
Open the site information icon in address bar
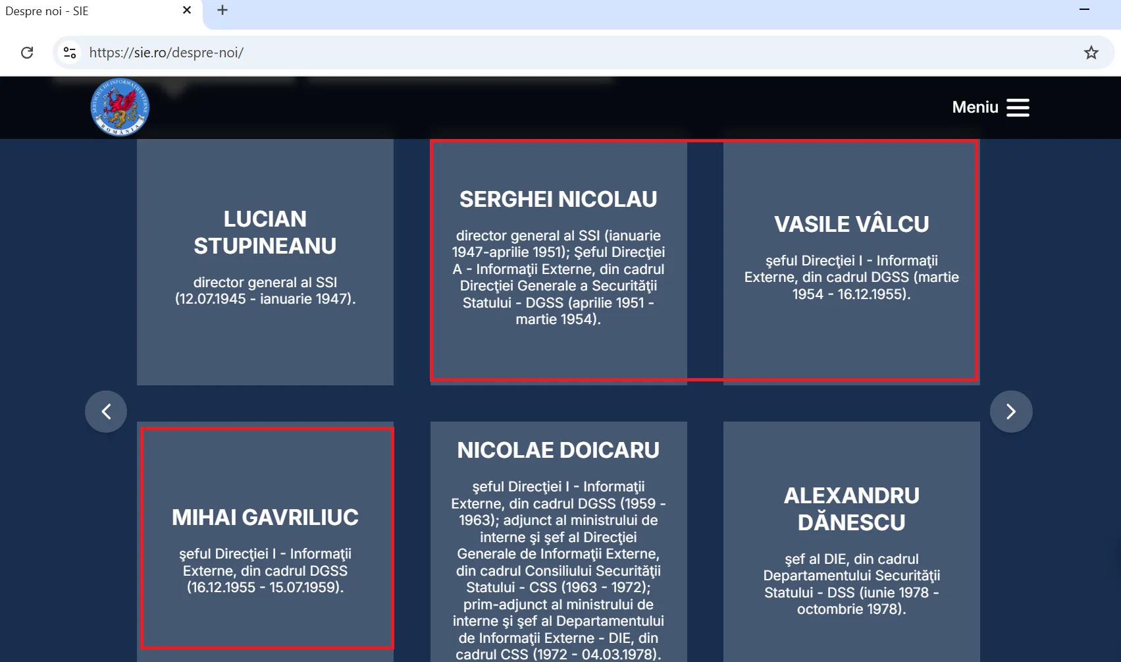coord(70,53)
